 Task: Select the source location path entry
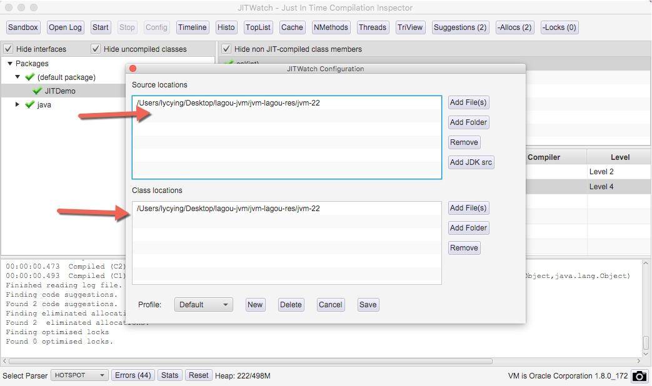click(228, 103)
